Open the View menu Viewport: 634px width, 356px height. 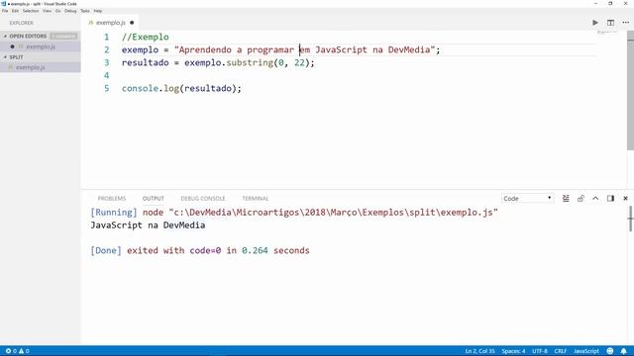click(x=48, y=11)
